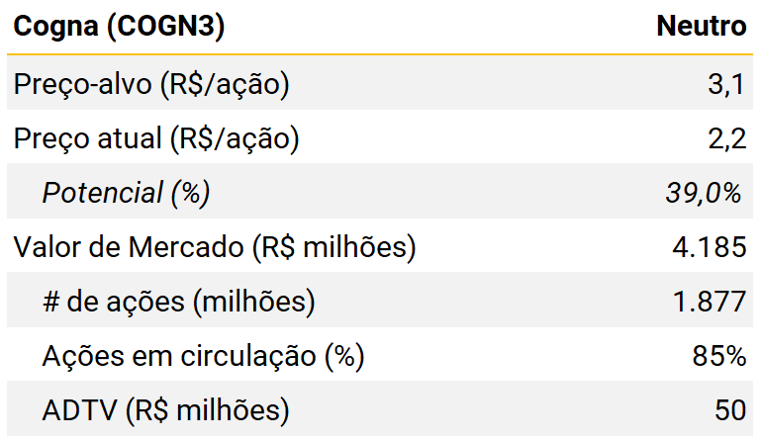761x441 pixels.
Task: Click the COGN3 ticker in parentheses
Action: coord(168,27)
